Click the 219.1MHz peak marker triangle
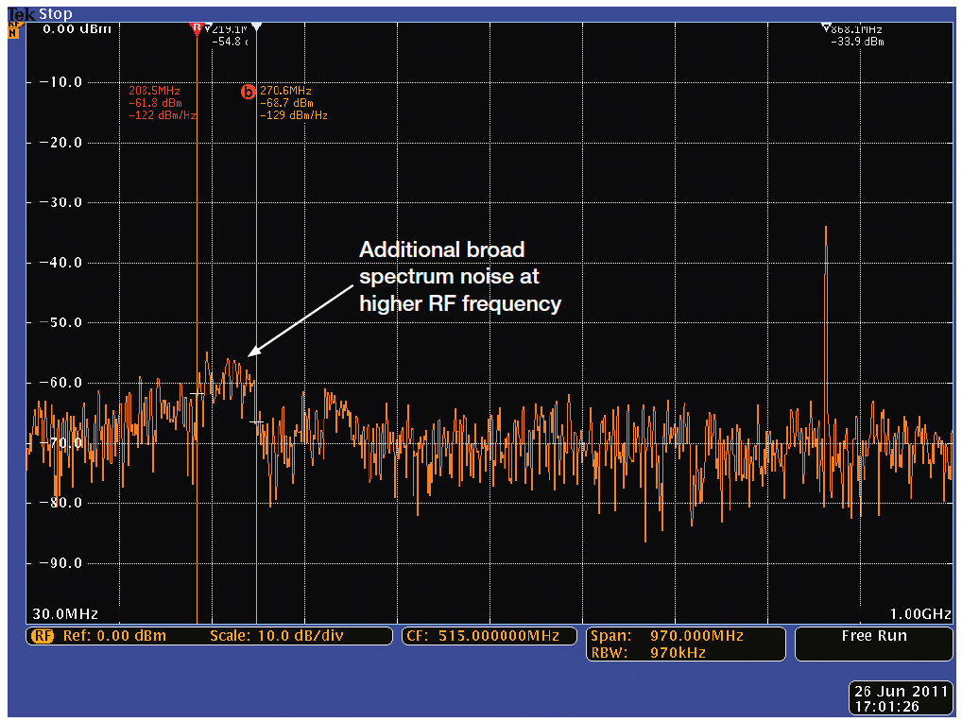This screenshot has height=722, width=962. pyautogui.click(x=209, y=28)
